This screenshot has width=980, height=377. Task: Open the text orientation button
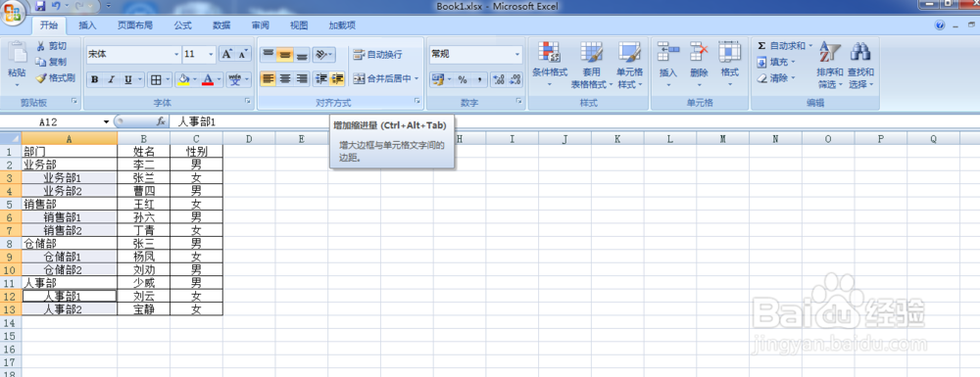tap(323, 54)
